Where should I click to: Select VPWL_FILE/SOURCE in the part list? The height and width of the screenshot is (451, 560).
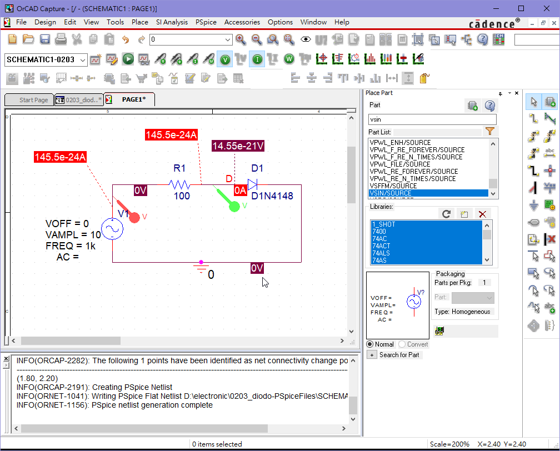click(x=428, y=164)
